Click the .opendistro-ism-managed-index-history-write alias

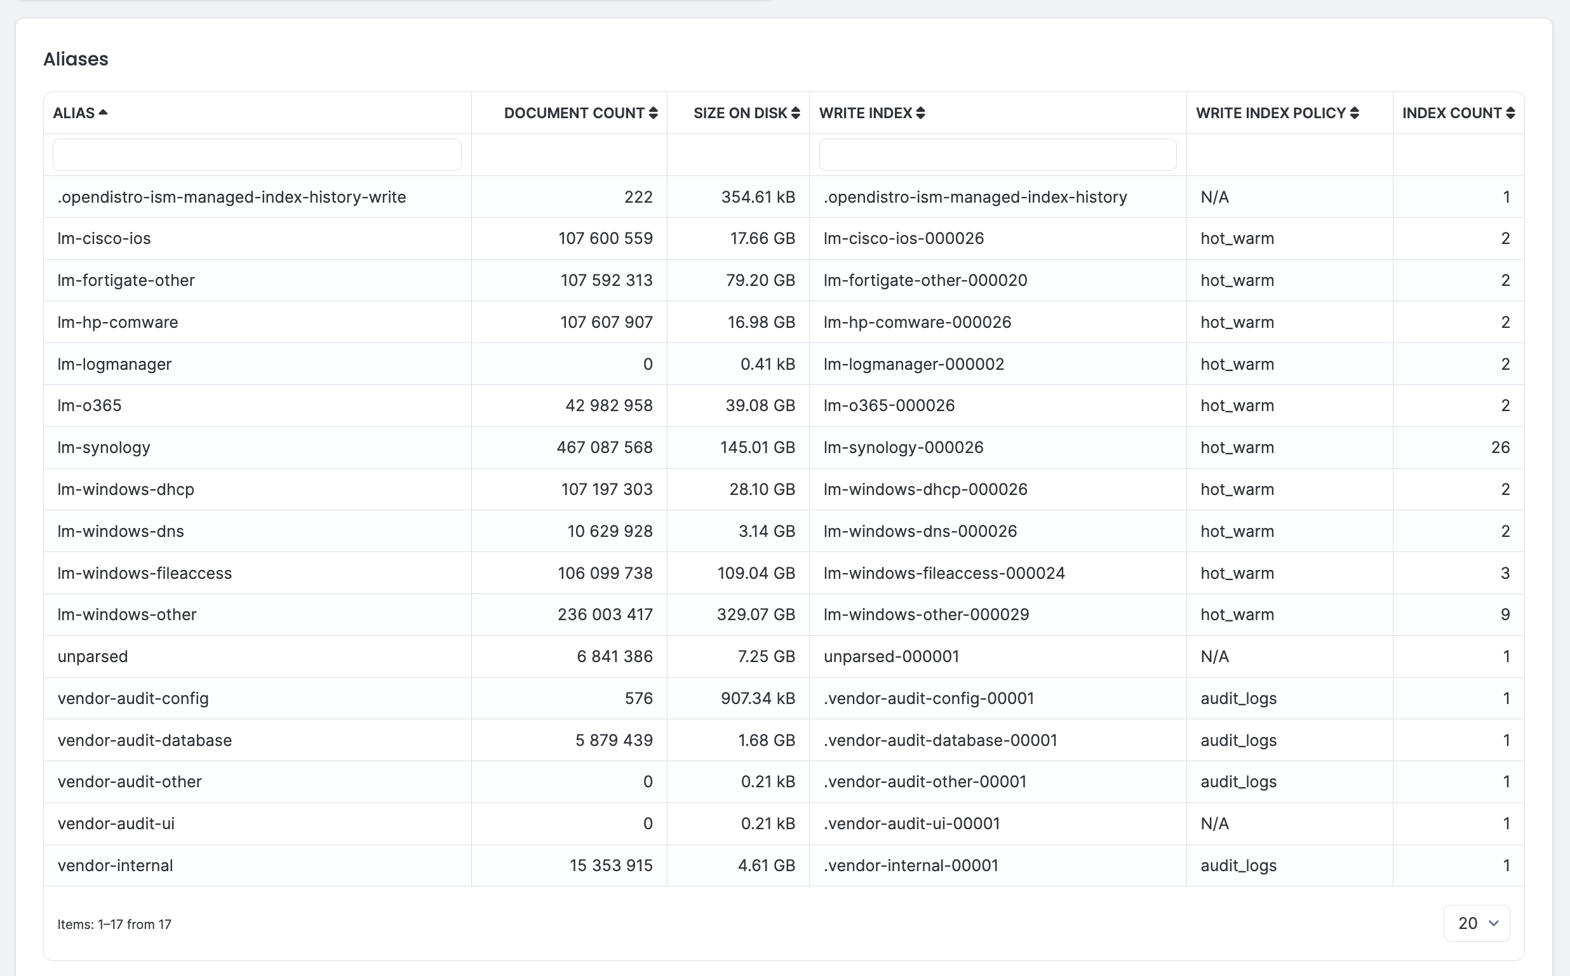click(x=232, y=197)
